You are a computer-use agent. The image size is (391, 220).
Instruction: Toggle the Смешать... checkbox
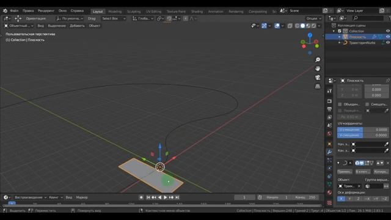click(367, 105)
